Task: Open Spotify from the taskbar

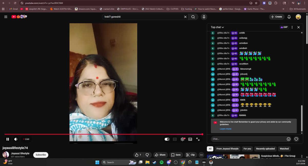Action: coord(162,162)
